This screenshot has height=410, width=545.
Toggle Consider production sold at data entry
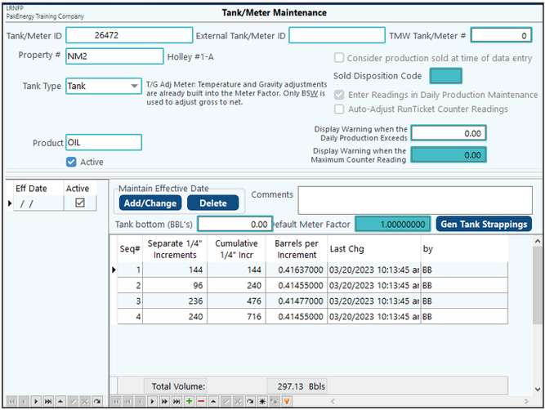click(339, 58)
